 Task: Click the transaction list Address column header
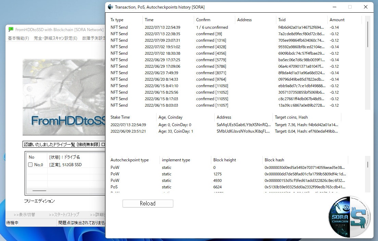point(255,20)
